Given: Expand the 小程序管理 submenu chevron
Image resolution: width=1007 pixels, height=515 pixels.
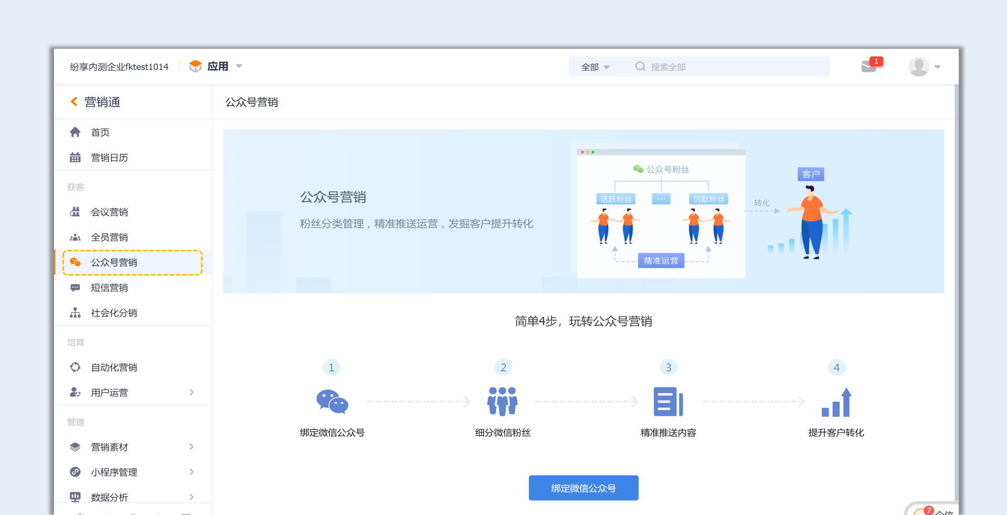Looking at the screenshot, I should pos(192,472).
